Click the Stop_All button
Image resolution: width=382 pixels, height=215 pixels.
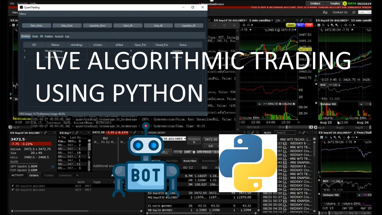click(158, 26)
